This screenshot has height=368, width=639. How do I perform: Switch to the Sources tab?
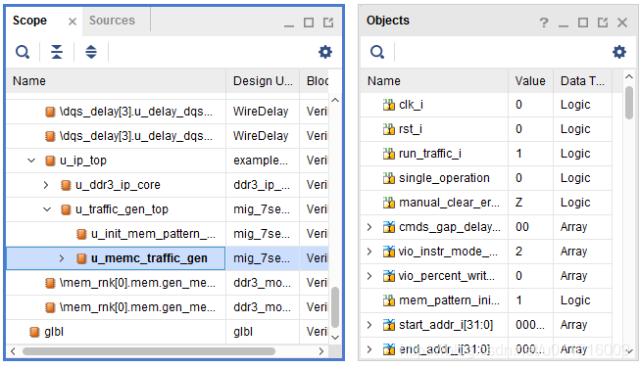(x=112, y=21)
